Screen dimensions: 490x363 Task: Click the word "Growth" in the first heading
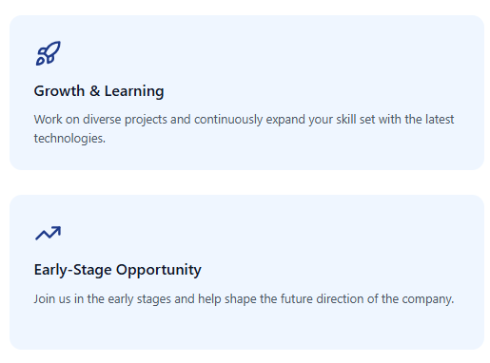tap(59, 91)
